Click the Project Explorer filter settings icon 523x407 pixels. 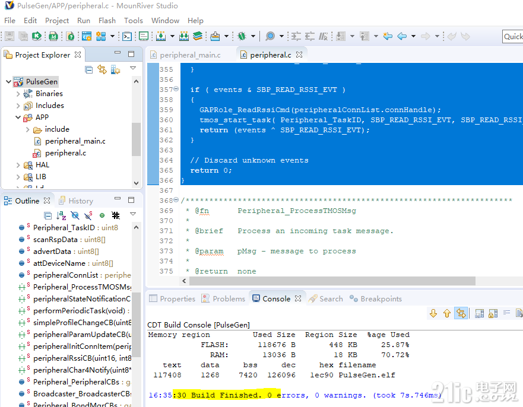(x=115, y=69)
